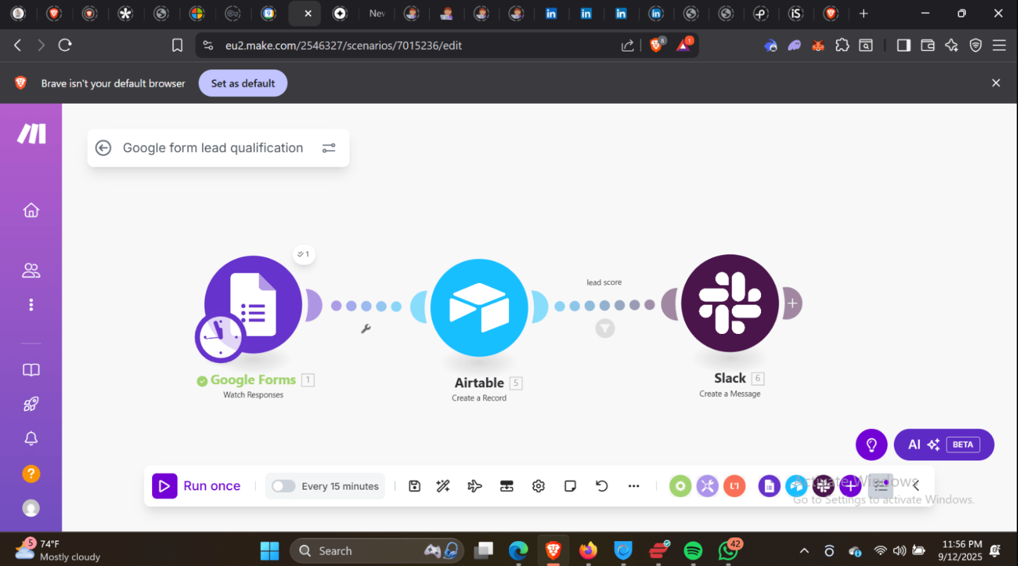This screenshot has width=1018, height=566.
Task: Toggle the scenario scheduling switch
Action: pos(283,486)
